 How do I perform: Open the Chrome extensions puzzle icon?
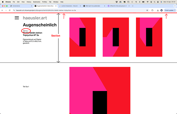(x=152, y=10)
